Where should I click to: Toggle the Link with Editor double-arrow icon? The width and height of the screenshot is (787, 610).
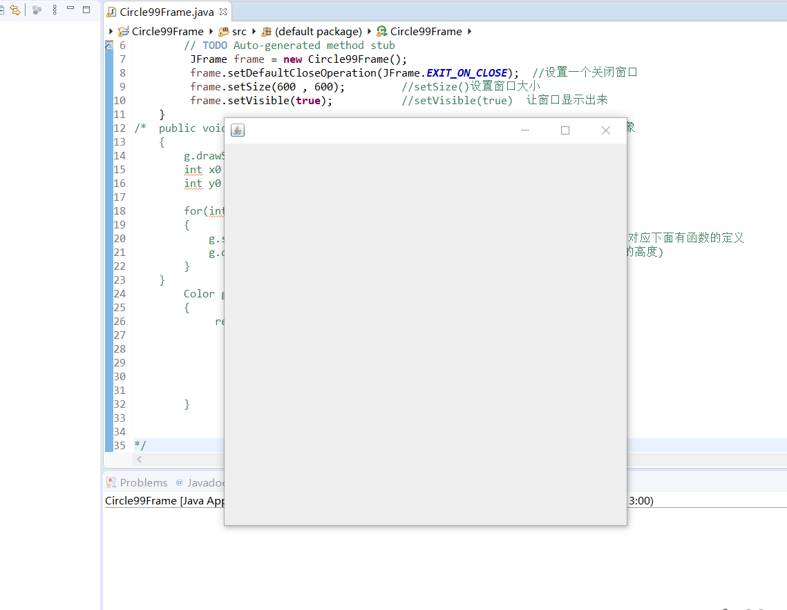click(x=15, y=9)
